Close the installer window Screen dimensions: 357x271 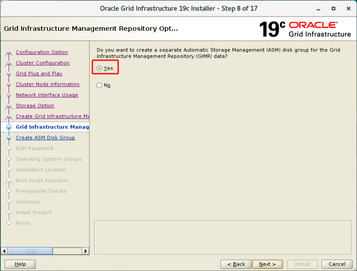[349, 8]
